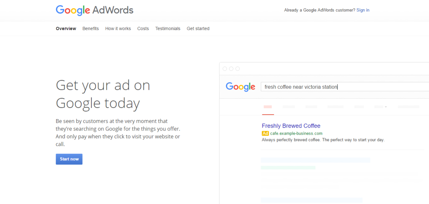This screenshot has height=204, width=429.
Task: View the Testimonials section
Action: pos(168,28)
